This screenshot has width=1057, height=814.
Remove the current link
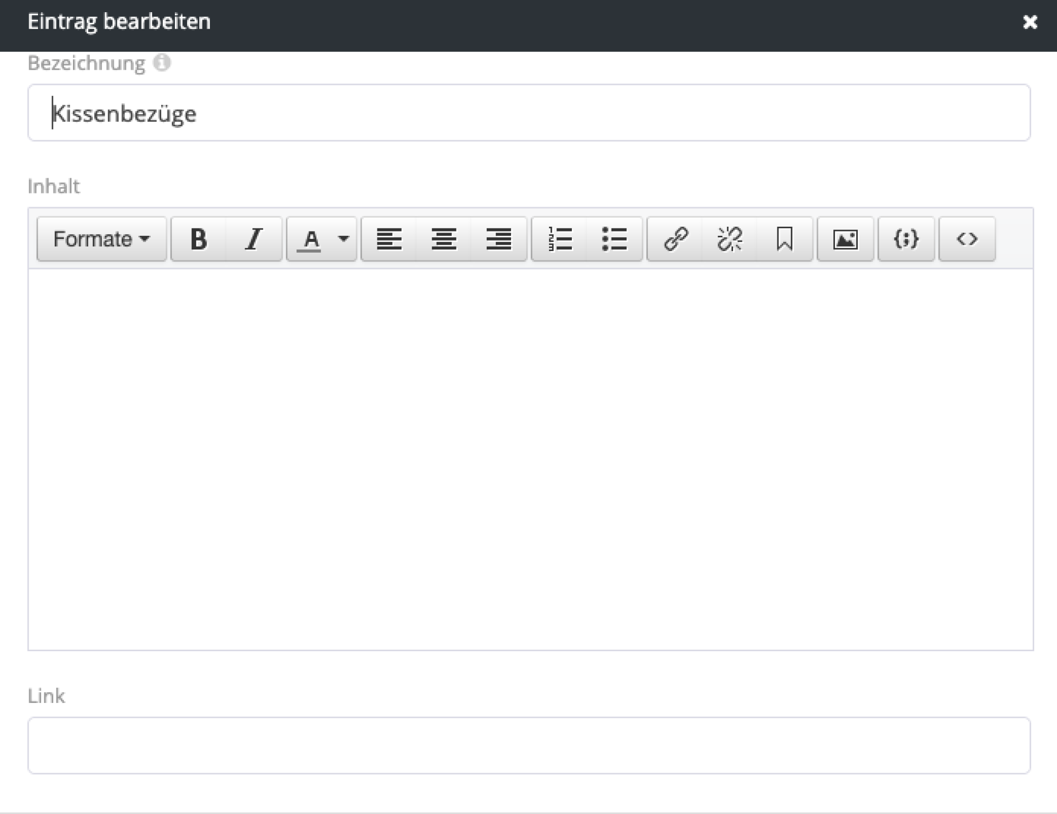730,239
